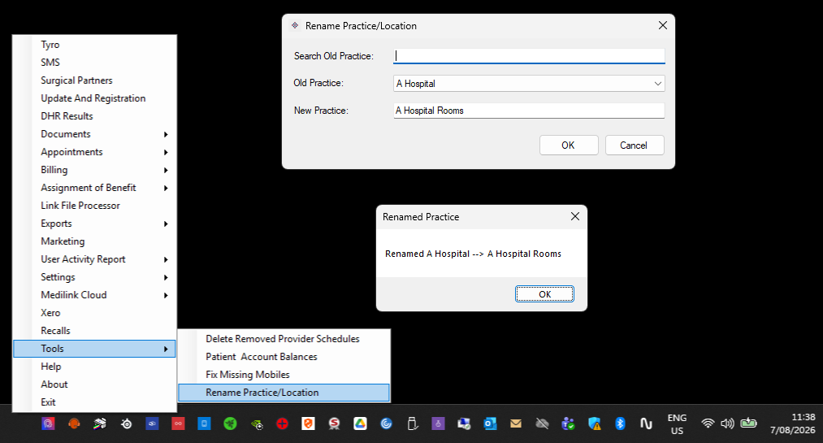Open the Bluetooth tray icon
The width and height of the screenshot is (823, 443).
pyautogui.click(x=620, y=423)
